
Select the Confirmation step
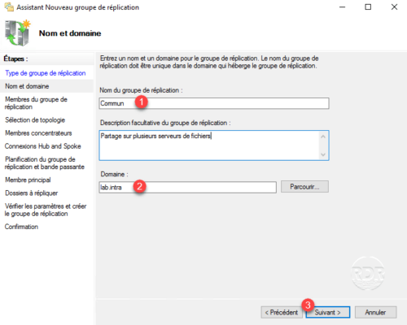tap(21, 227)
